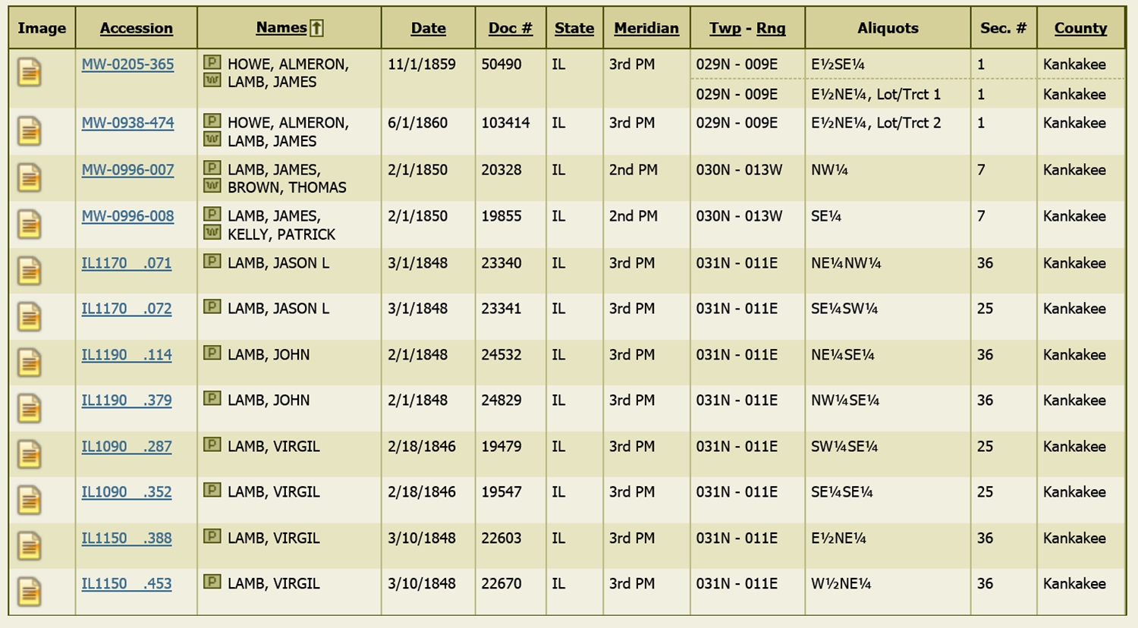
Task: Sort by Doc # column header
Action: click(x=510, y=28)
